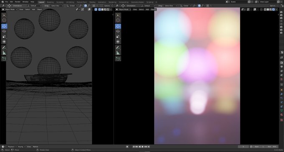This screenshot has width=284, height=152.
Task: Select the Cursor tool in right viewport
Action: 118,20
